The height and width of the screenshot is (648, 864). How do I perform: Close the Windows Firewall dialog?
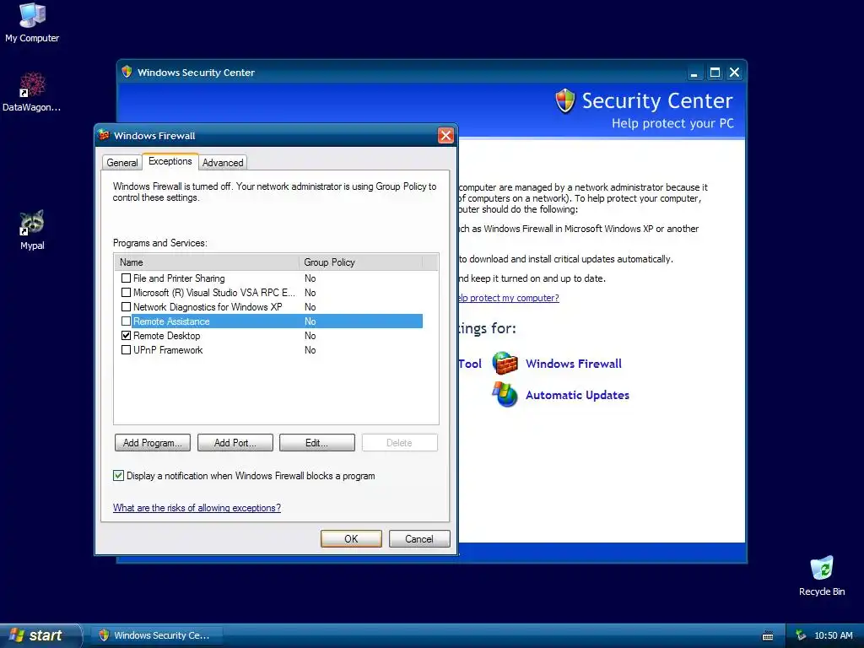click(445, 136)
